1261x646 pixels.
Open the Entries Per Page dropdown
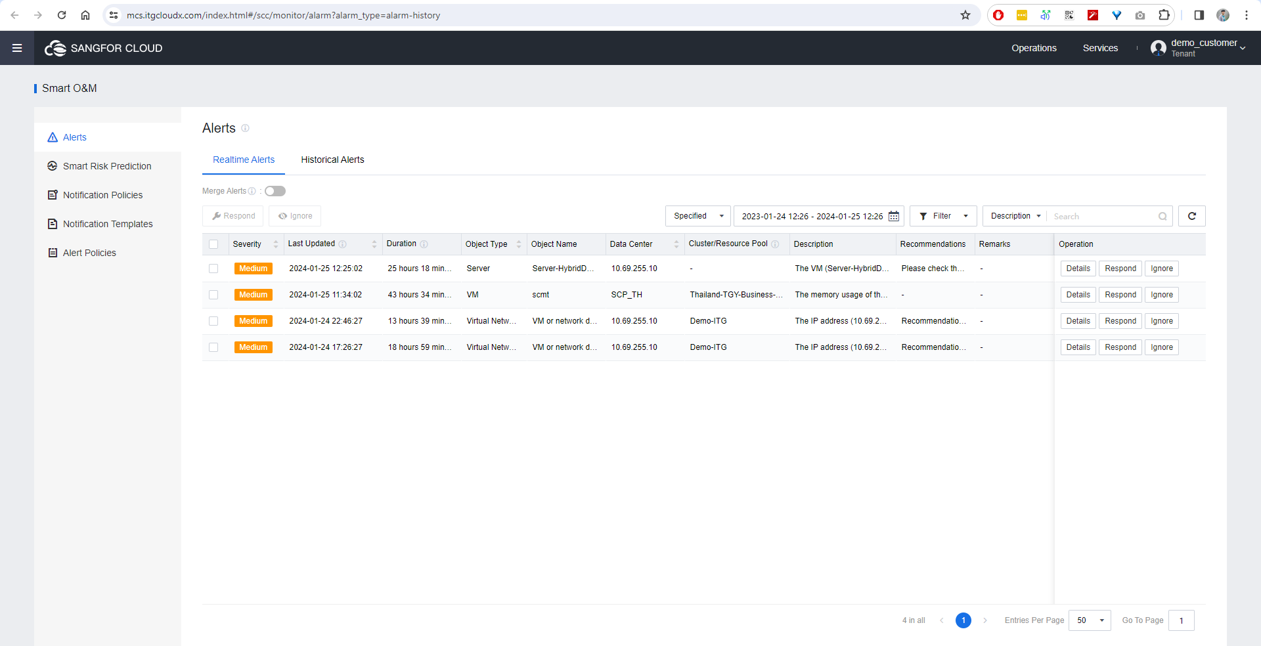(1090, 620)
